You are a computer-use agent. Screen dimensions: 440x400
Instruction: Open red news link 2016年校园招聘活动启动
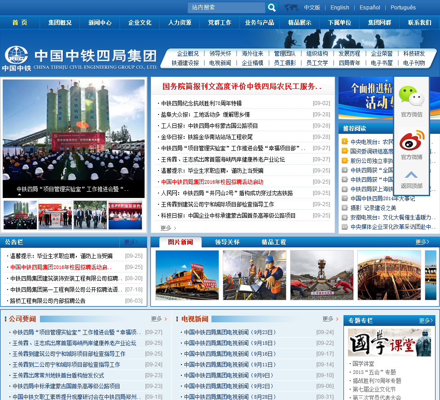tap(212, 182)
